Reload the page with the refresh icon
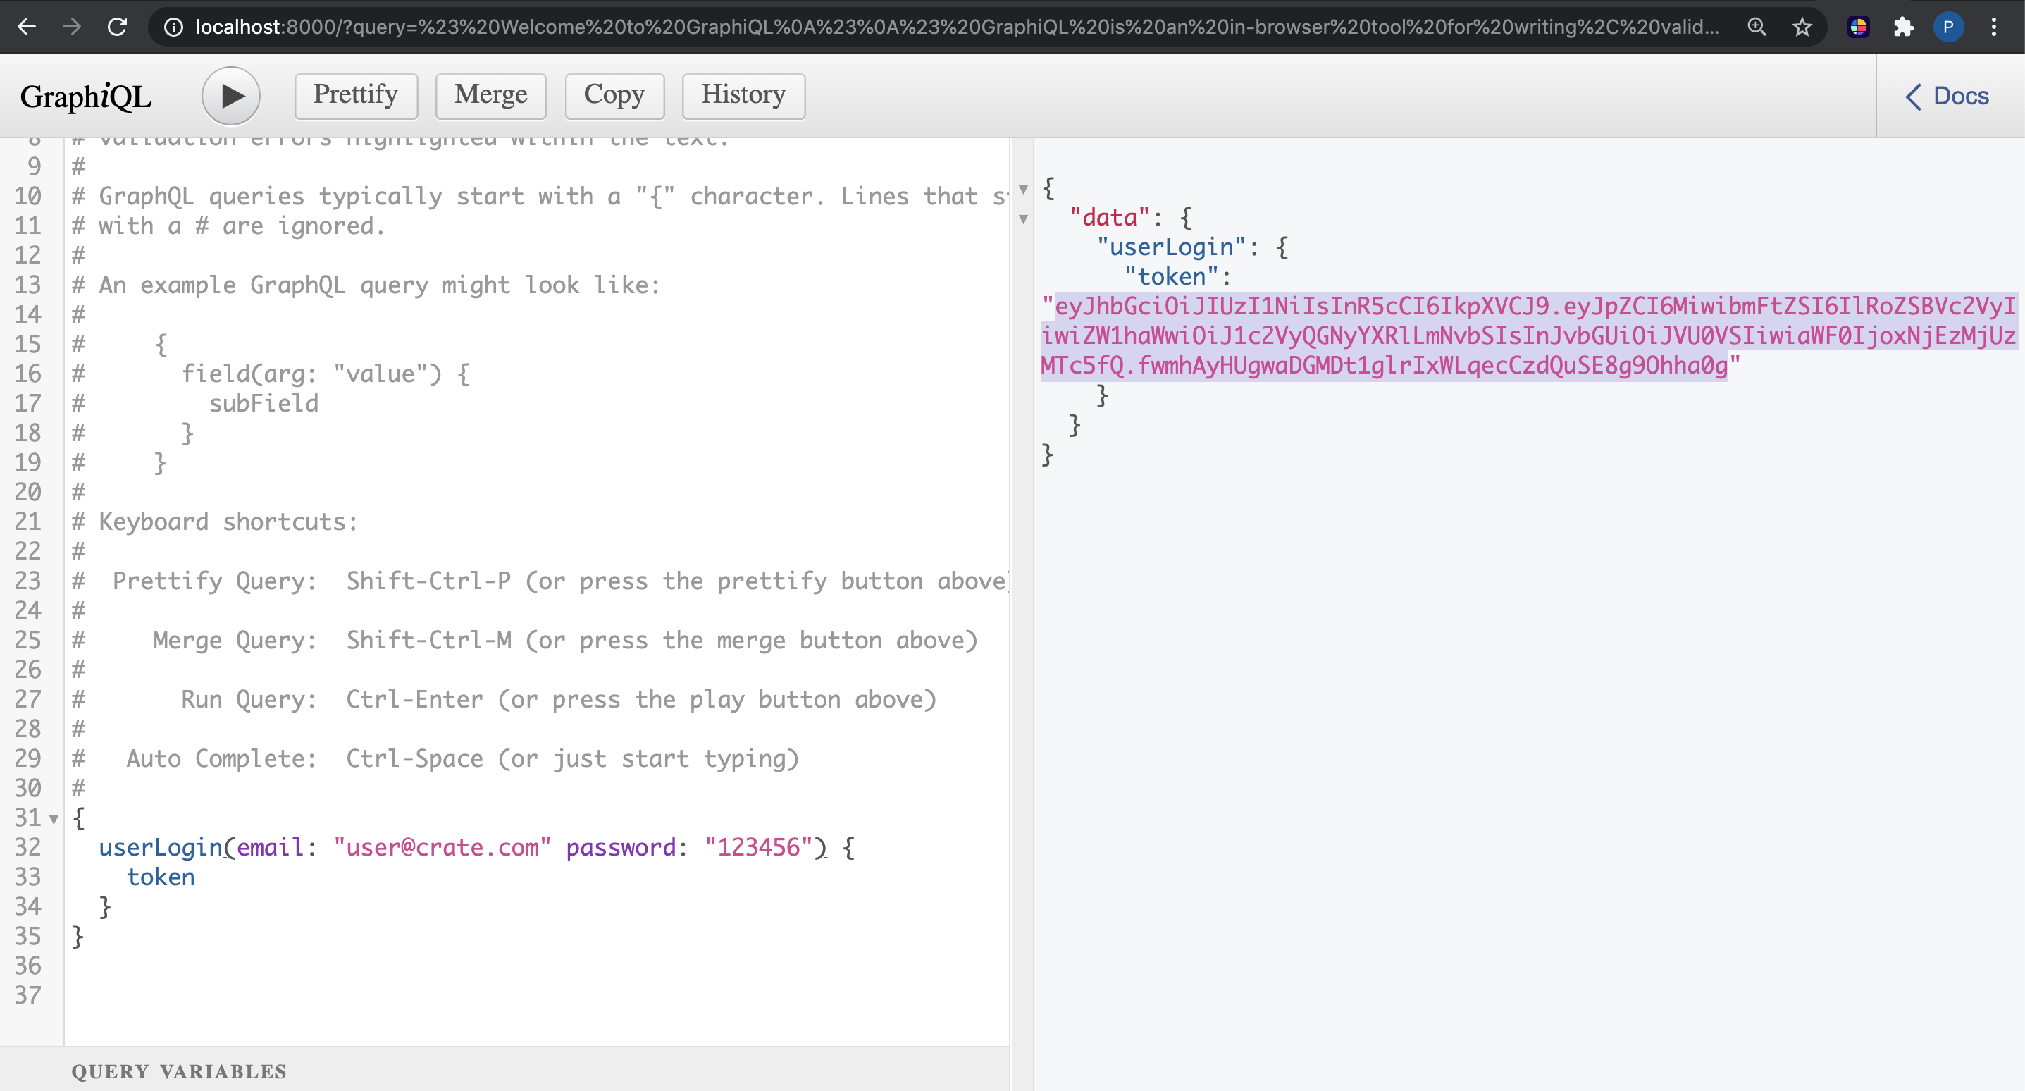Screen dimensions: 2025x1091 point(117,27)
